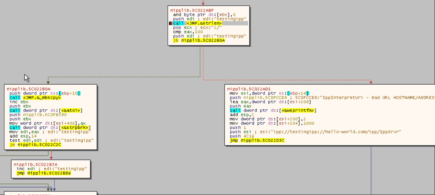Image resolution: width=435 pixels, height=195 pixels.
Task: Follow the jmp nipplib.5C022D3C jump
Action: tap(257, 140)
